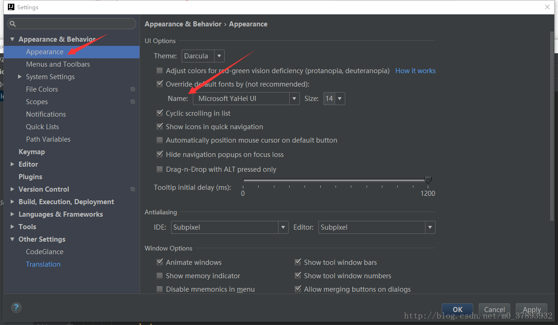The height and width of the screenshot is (325, 558).
Task: Toggle Show tool window numbers
Action: [298, 276]
